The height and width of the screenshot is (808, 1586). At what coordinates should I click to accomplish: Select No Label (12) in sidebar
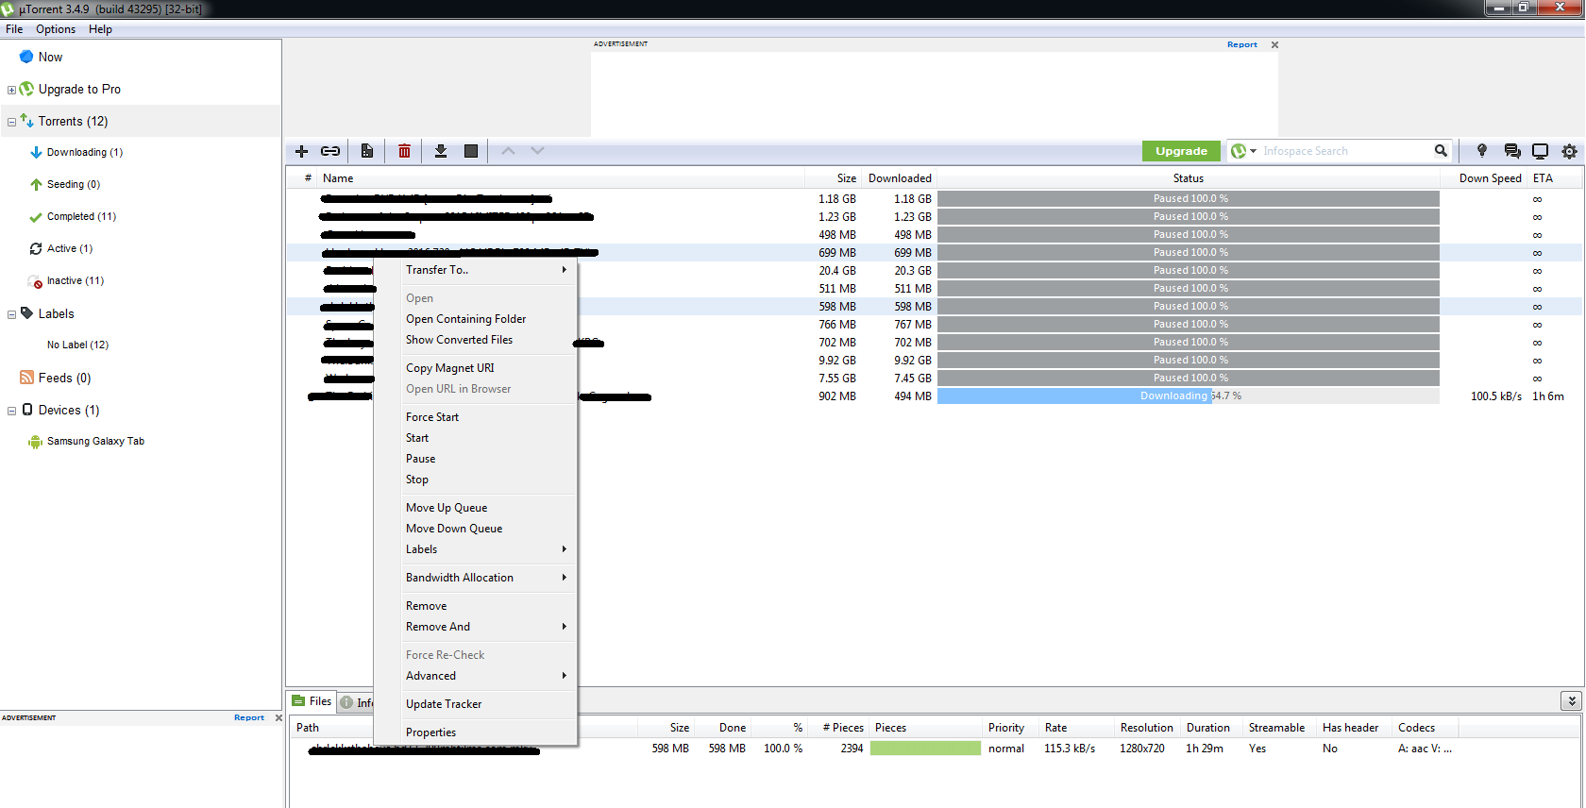coord(77,345)
